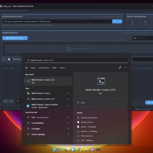Expand the Batch Render Creator app result arrow

68,93
